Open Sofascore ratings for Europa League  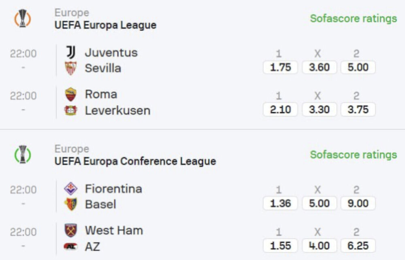353,19
